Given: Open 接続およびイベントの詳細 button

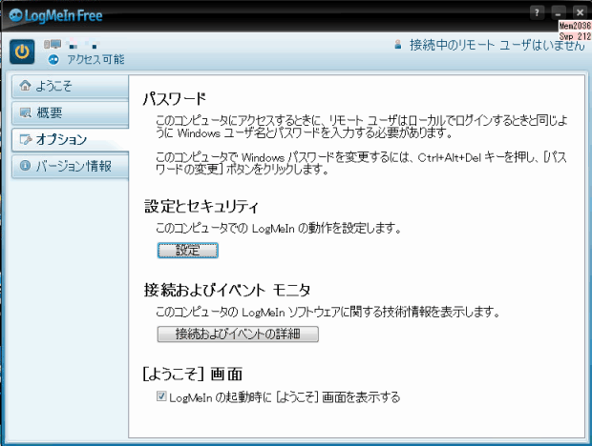Looking at the screenshot, I should pyautogui.click(x=238, y=334).
